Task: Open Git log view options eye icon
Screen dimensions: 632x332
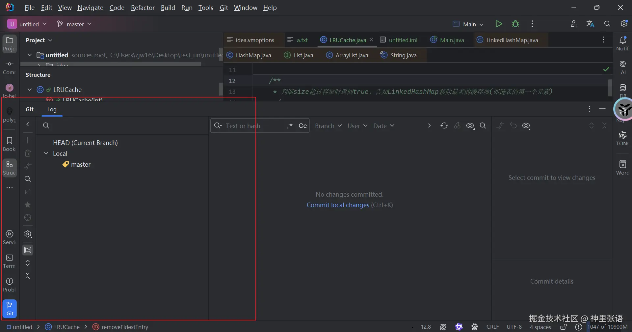Action: (470, 125)
